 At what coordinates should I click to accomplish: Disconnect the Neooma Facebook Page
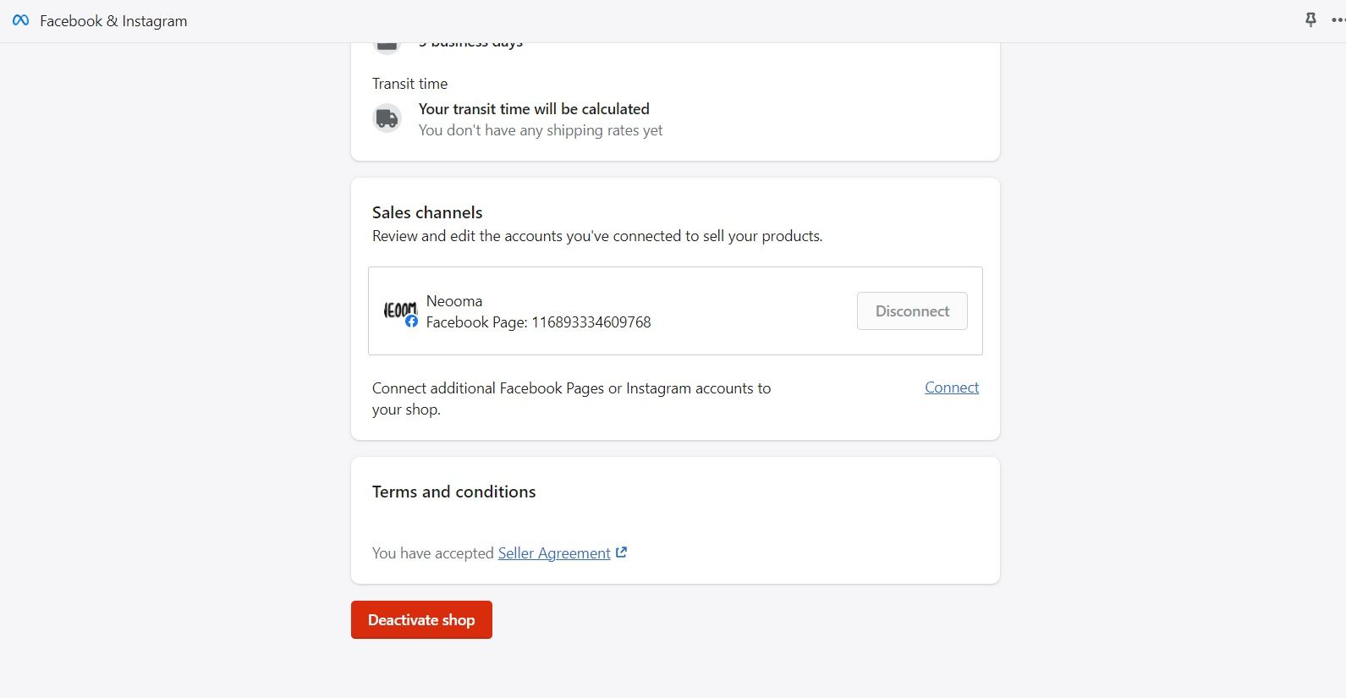(912, 311)
